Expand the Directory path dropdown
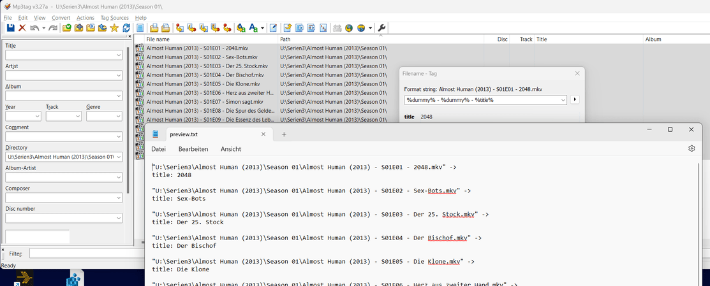710x286 pixels. (119, 157)
